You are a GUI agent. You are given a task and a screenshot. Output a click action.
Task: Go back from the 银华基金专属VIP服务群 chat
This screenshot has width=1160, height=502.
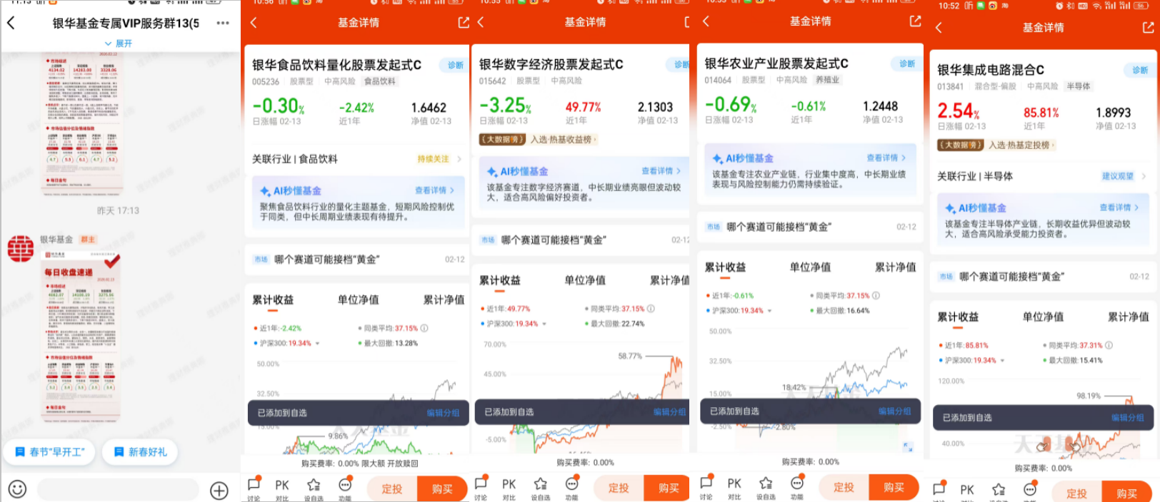[x=11, y=23]
